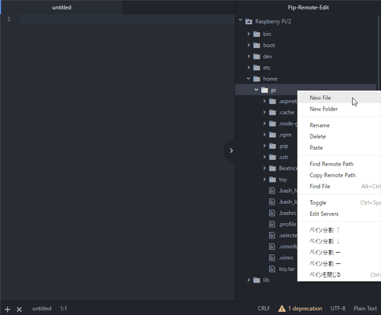Select Copy Remote Path menu entry
381x315 pixels.
(x=339, y=175)
